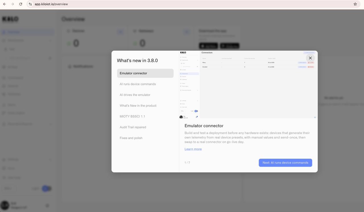Click the Emulator connector heading text

click(204, 126)
